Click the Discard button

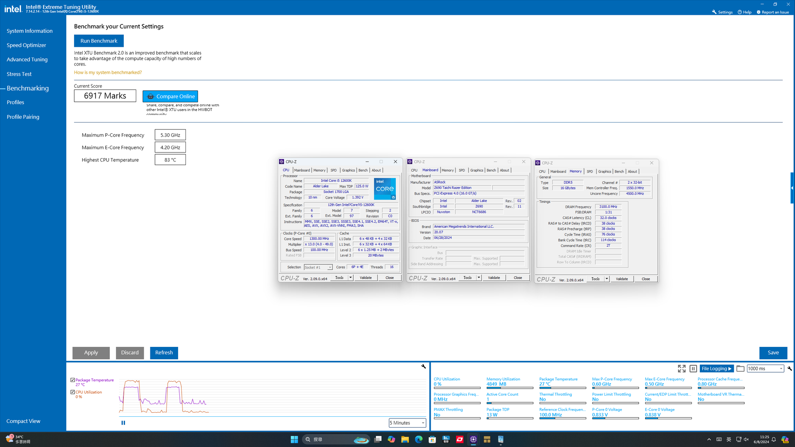130,353
